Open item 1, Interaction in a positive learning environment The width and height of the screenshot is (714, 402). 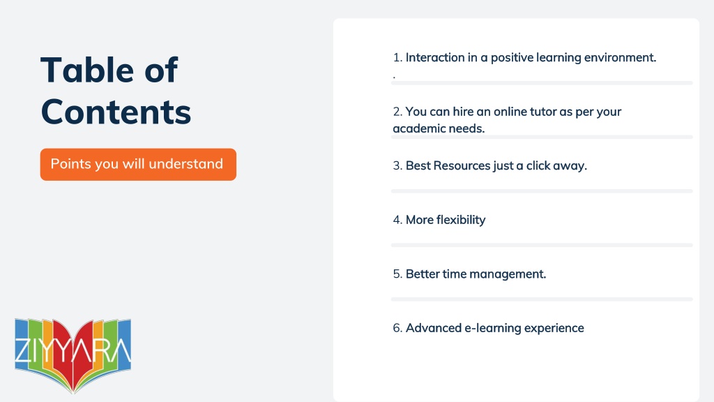pyautogui.click(x=524, y=57)
